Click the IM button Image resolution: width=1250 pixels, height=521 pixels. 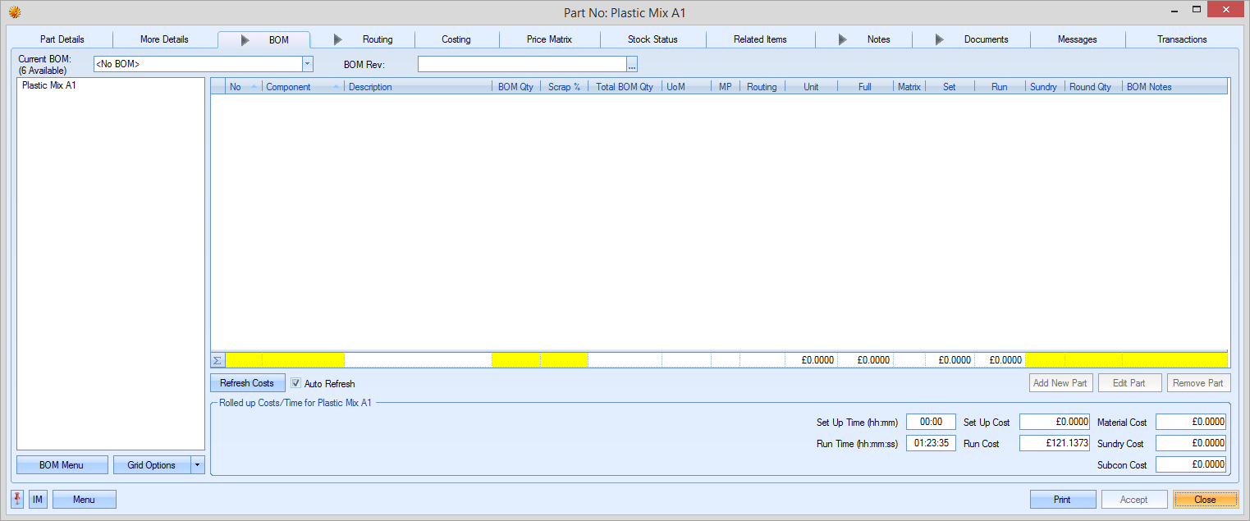(38, 499)
